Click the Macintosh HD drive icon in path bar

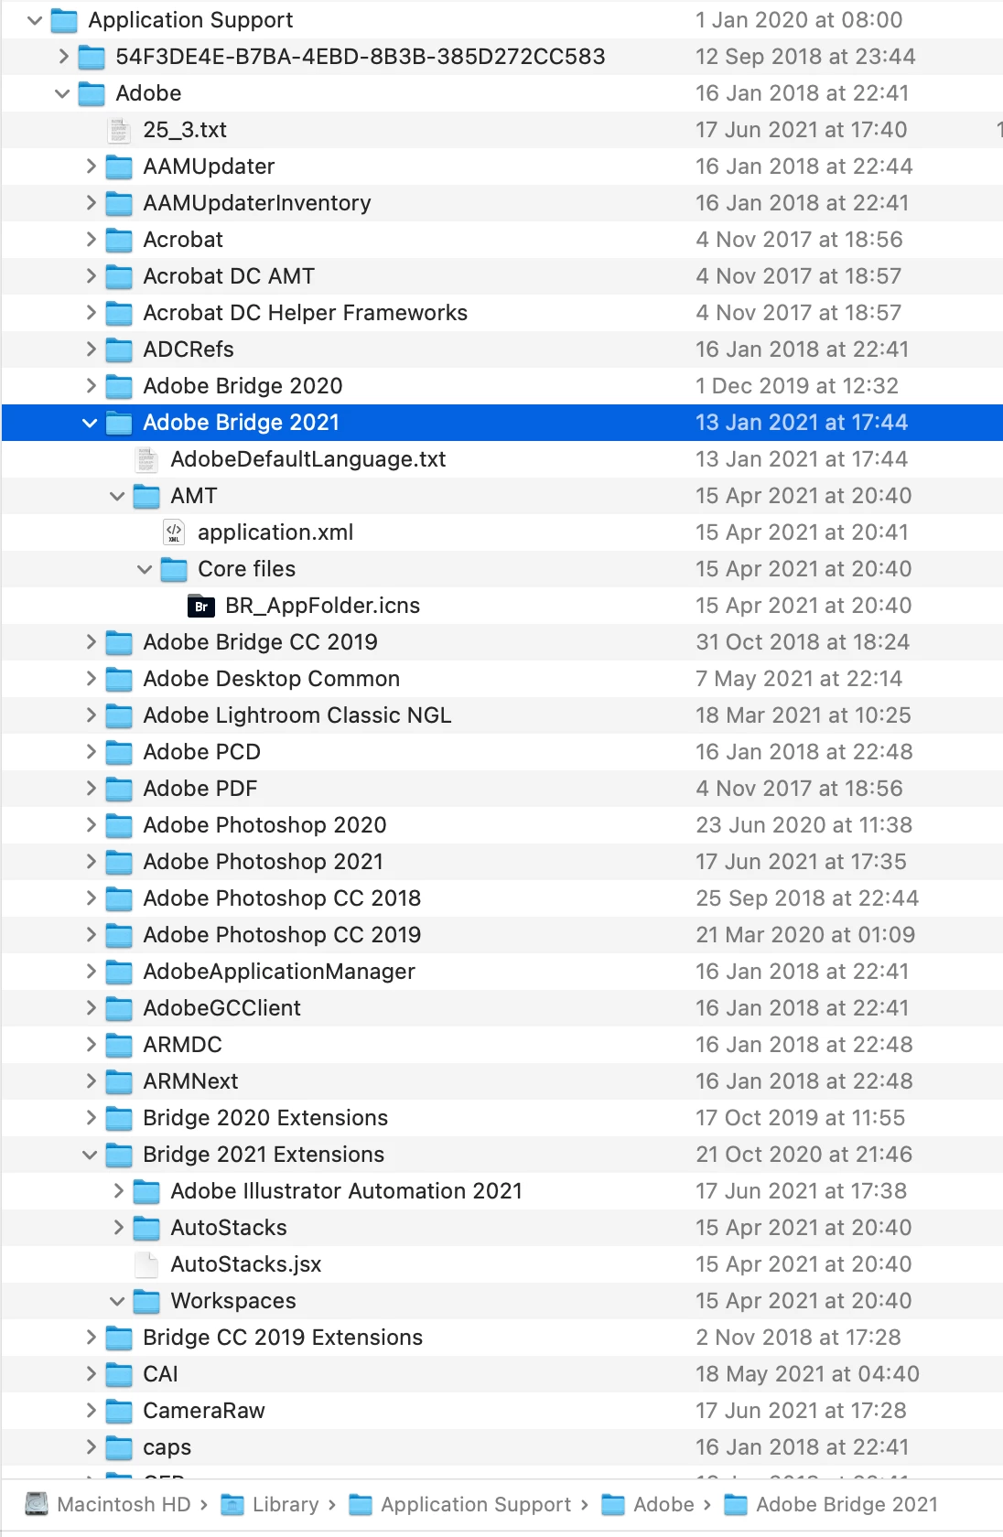coord(37,1504)
